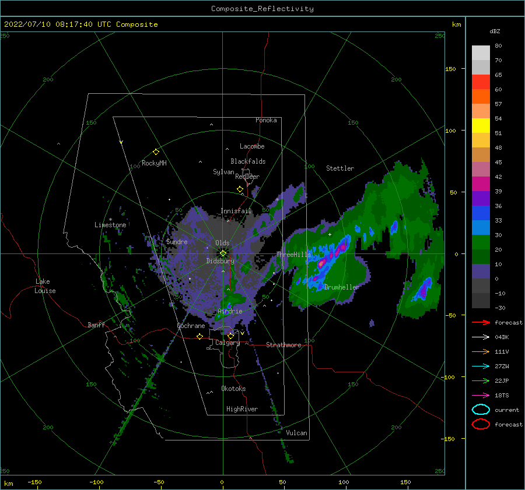Click the 20 dBZ green color swatch

(x=481, y=256)
